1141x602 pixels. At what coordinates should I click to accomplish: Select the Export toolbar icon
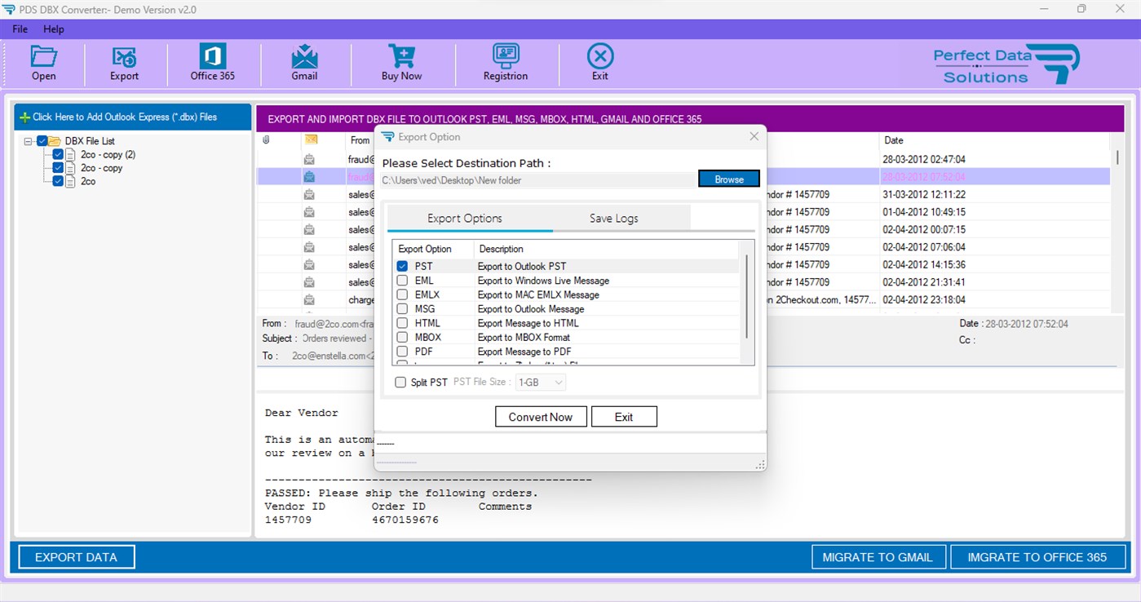pyautogui.click(x=123, y=63)
